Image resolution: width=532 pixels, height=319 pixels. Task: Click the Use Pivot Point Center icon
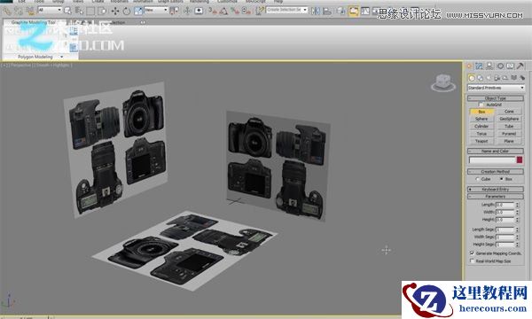174,11
